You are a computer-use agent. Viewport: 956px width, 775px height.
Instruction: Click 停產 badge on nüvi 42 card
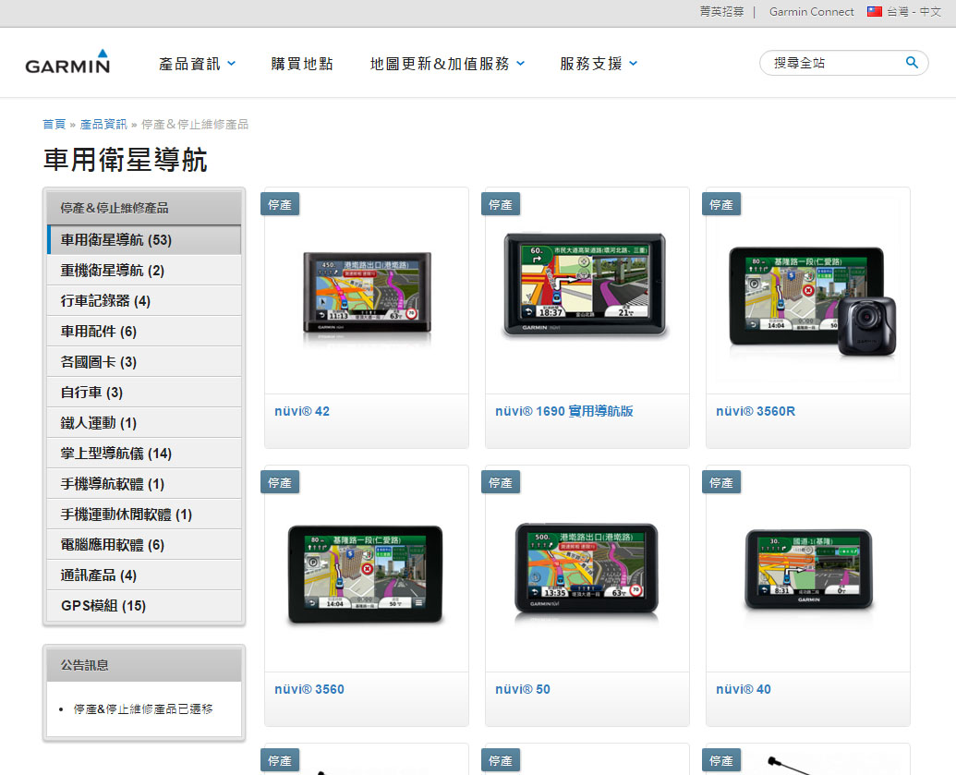pyautogui.click(x=280, y=204)
